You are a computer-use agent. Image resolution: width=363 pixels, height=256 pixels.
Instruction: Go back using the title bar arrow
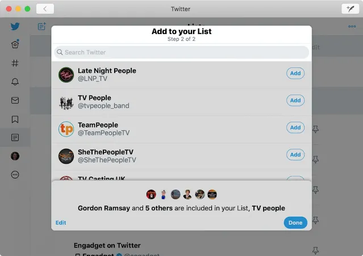point(45,9)
